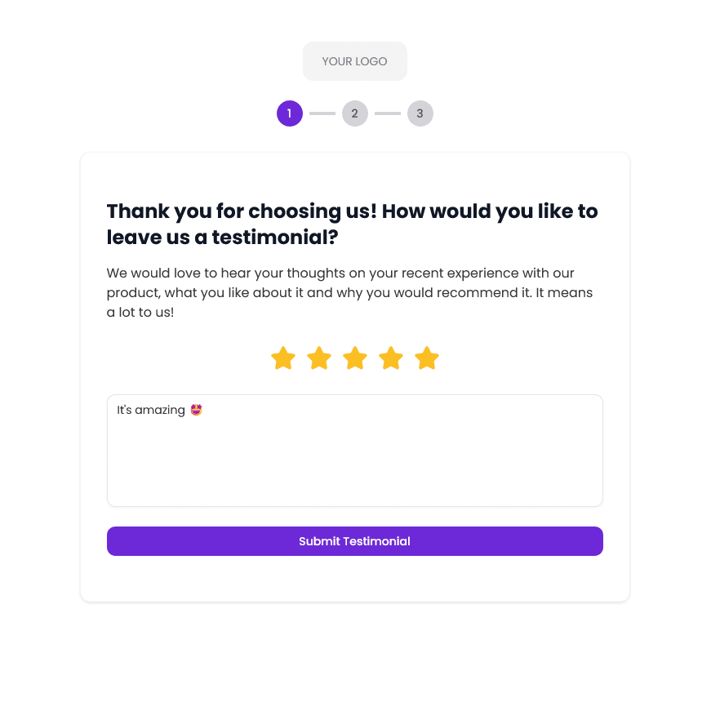The image size is (711, 711).
Task: Jump to step 3 of the form
Action: pos(420,113)
